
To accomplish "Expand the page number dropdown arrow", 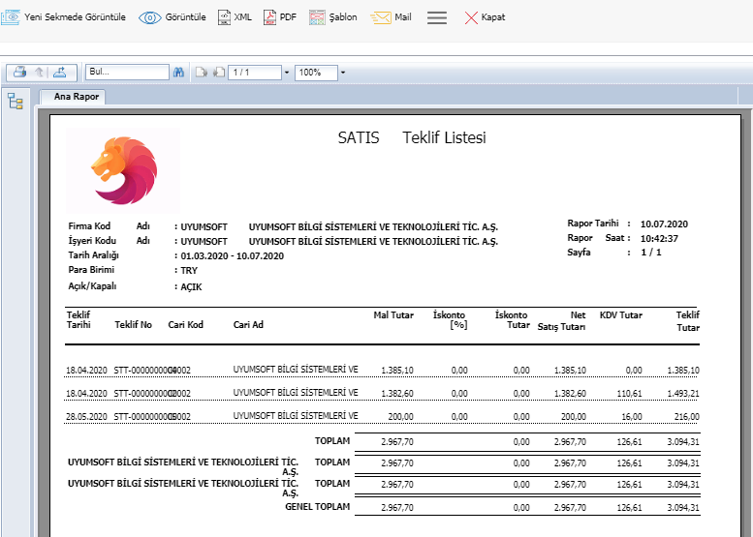I will click(x=287, y=73).
